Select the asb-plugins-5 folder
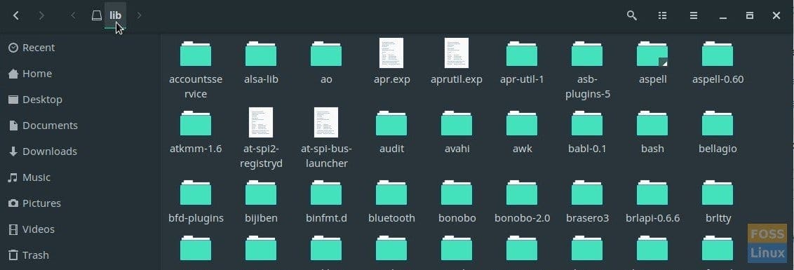This screenshot has height=270, width=794. [x=587, y=69]
